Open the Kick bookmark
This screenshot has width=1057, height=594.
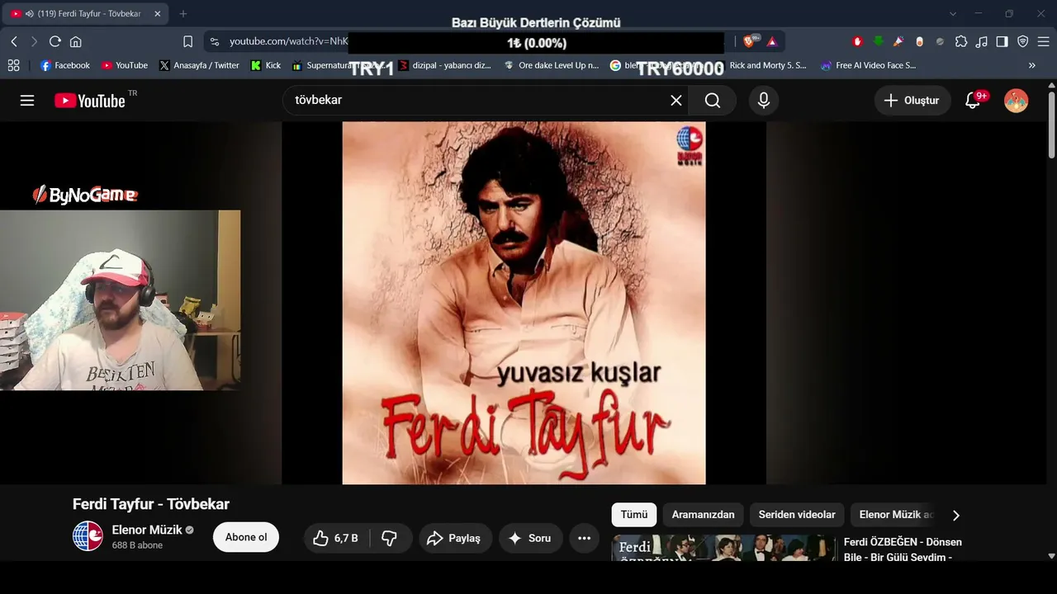point(266,65)
